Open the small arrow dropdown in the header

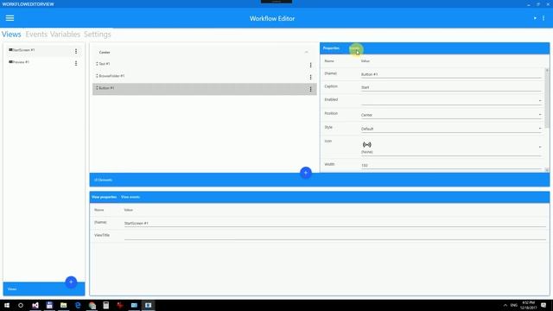[x=535, y=18]
